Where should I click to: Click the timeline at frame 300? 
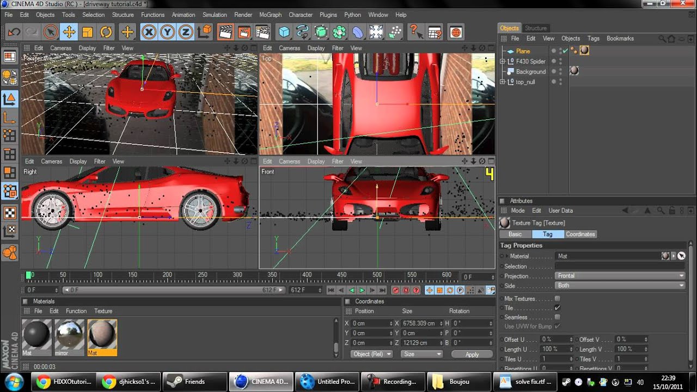237,275
